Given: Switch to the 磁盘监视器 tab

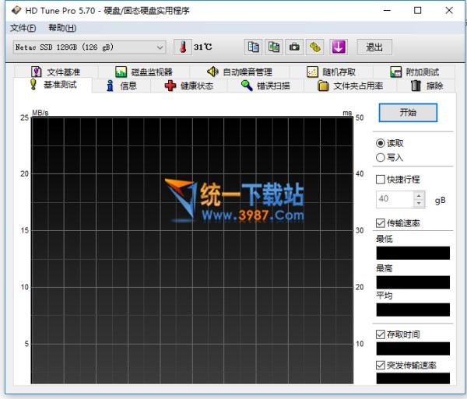Looking at the screenshot, I should click(144, 72).
